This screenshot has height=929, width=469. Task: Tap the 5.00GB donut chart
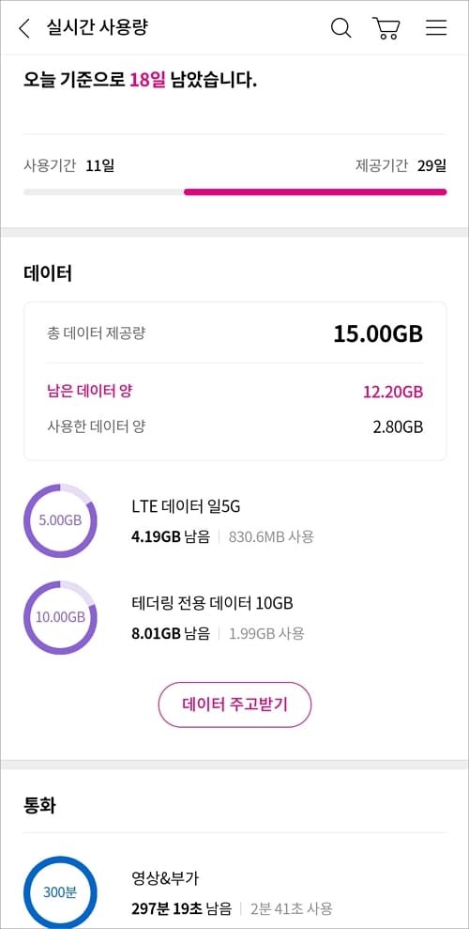pyautogui.click(x=60, y=520)
